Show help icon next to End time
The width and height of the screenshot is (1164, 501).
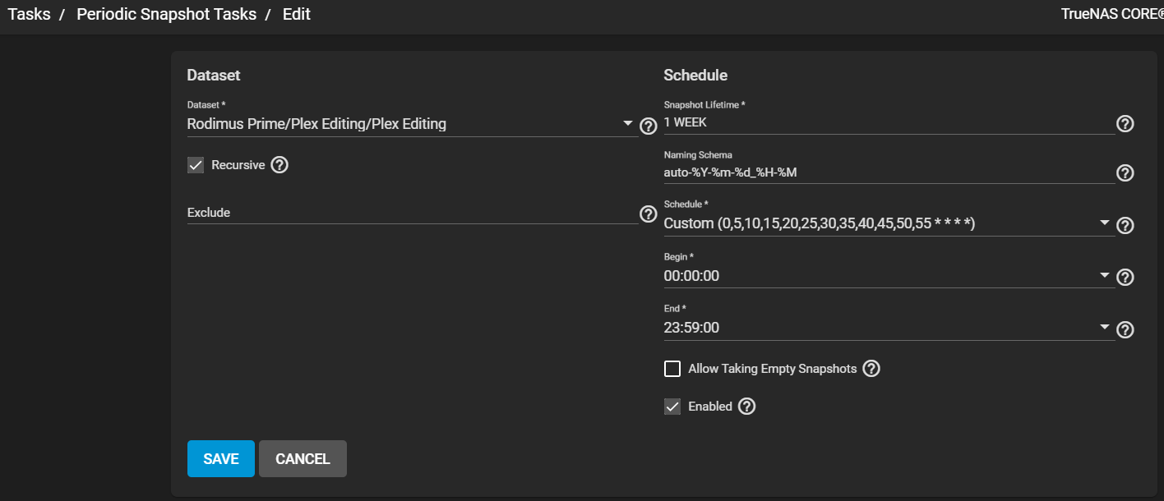pyautogui.click(x=1125, y=330)
